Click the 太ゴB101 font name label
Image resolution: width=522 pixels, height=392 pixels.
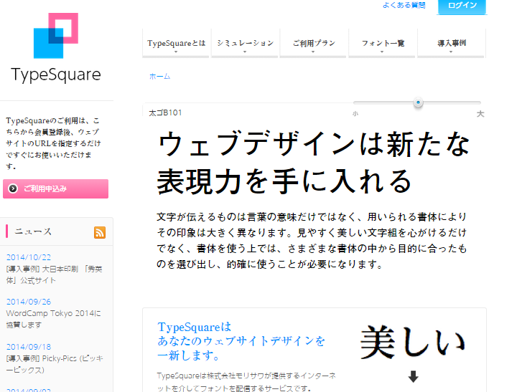165,113
